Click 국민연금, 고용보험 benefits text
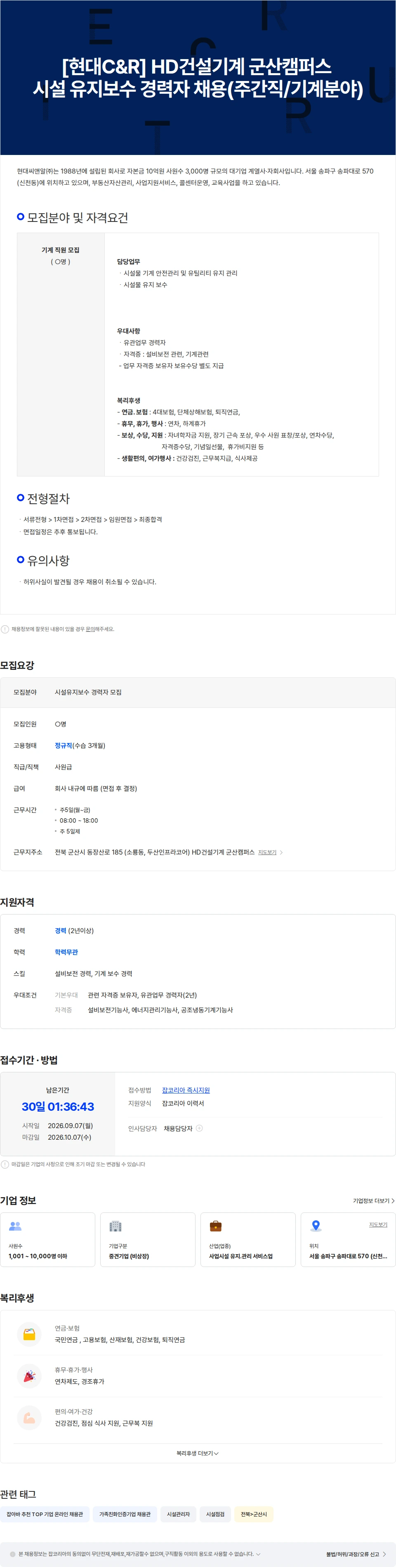The image size is (396, 1567). coord(120,1339)
